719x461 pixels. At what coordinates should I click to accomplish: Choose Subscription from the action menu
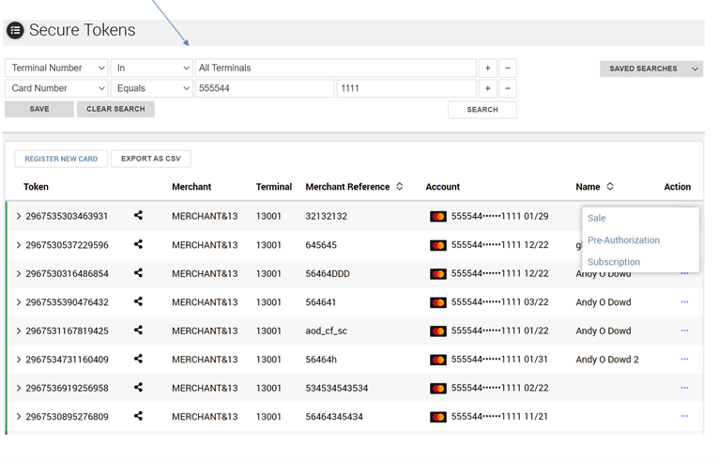point(614,262)
